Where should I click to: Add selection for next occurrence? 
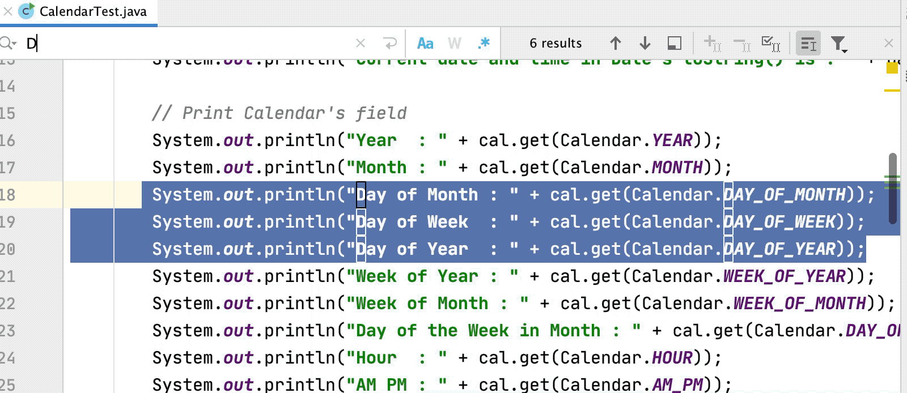tap(711, 43)
